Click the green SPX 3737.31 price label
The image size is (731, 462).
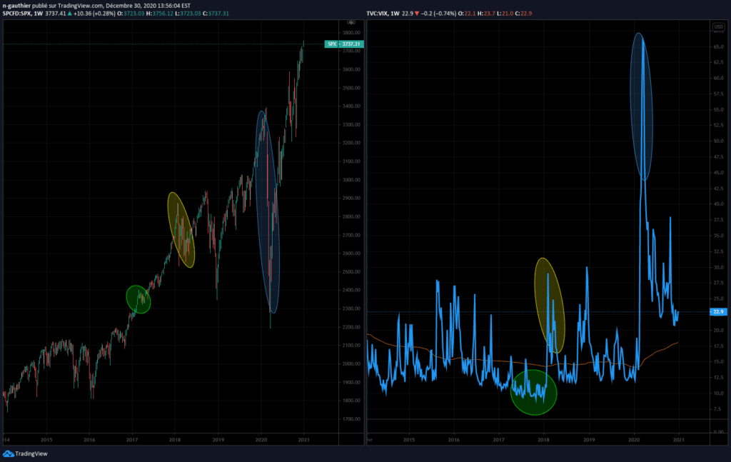344,44
